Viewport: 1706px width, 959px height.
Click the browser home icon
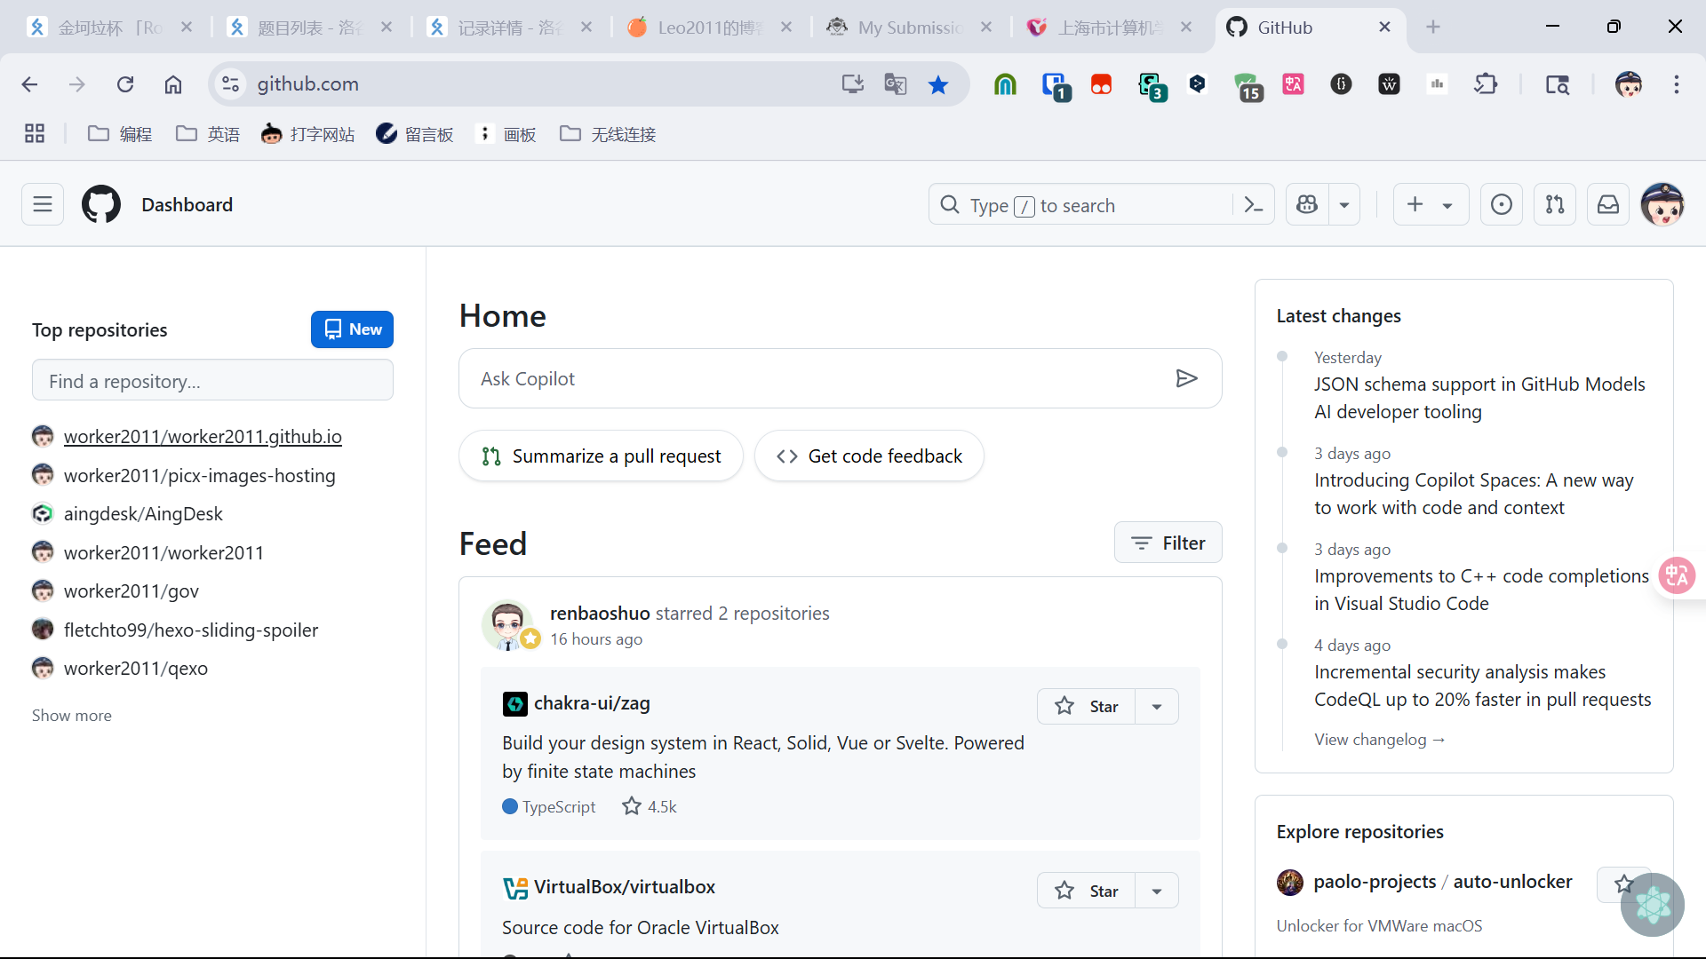tap(173, 84)
